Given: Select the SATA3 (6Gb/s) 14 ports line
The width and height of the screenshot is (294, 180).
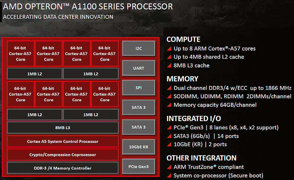Looking at the screenshot, I should click(206, 136).
